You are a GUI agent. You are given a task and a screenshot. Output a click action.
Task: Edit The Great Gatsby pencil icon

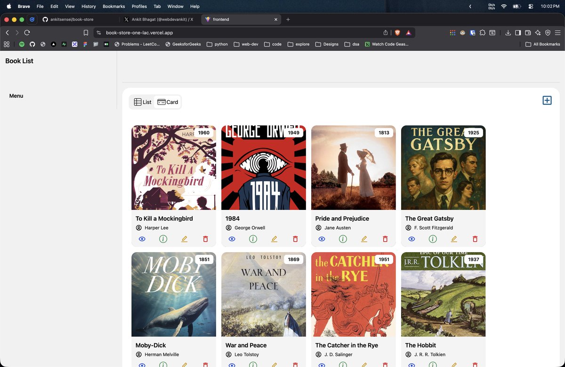coord(454,239)
